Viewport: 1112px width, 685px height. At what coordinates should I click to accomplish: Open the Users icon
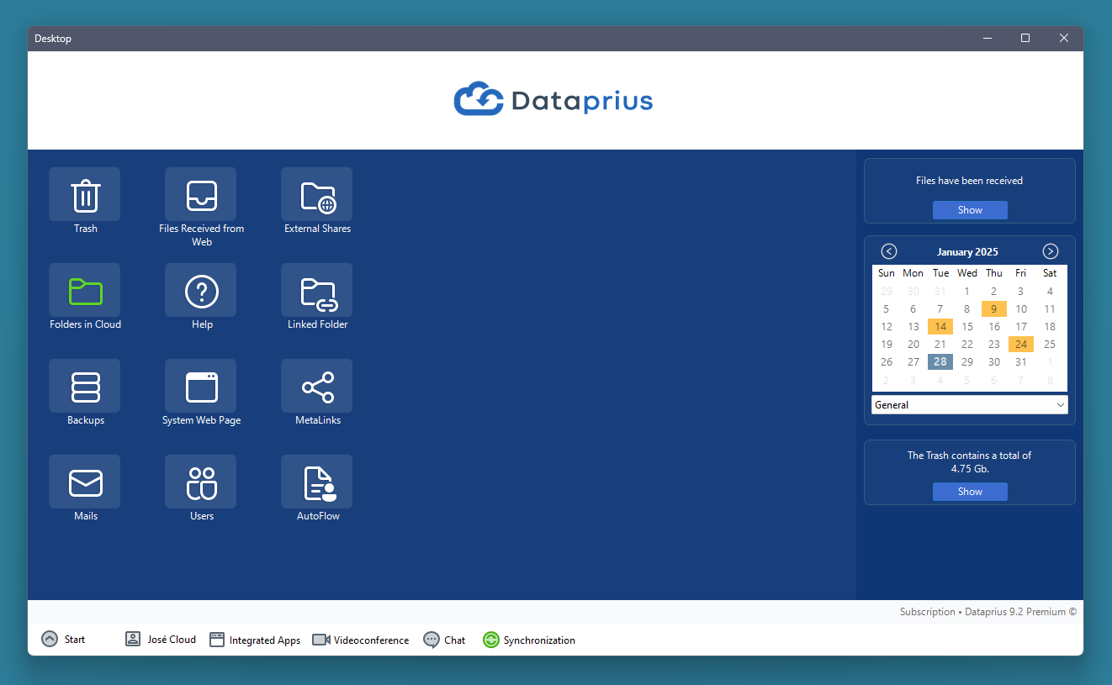point(201,482)
